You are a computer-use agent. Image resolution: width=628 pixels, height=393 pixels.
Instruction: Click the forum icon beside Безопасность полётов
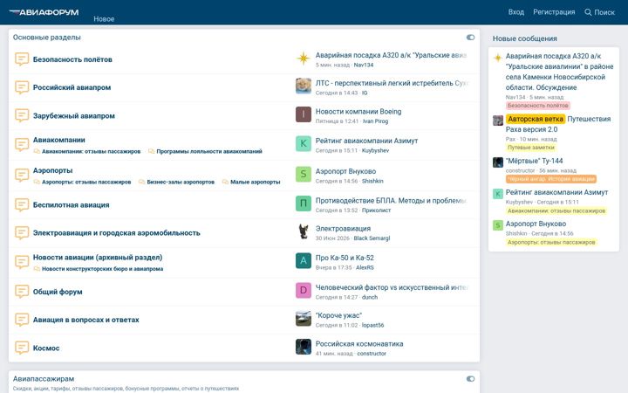(x=22, y=59)
